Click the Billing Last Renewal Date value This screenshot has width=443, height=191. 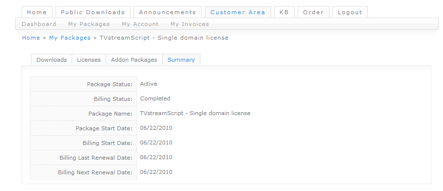point(156,157)
